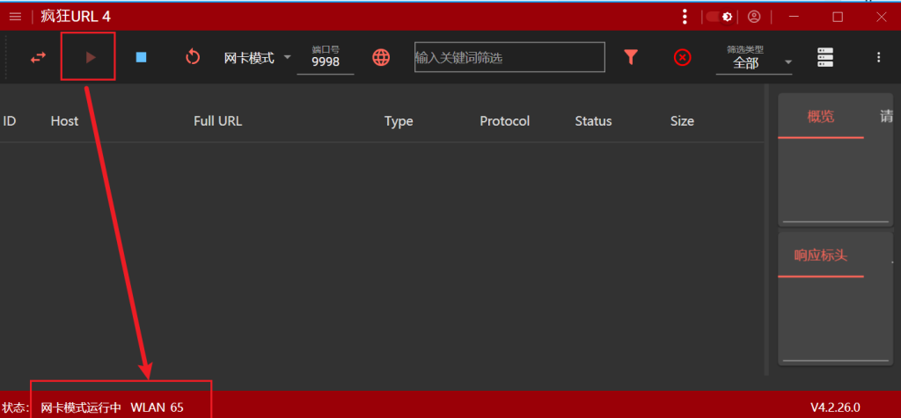The height and width of the screenshot is (418, 901).
Task: Open the toolbar vertical dots menu
Action: (878, 57)
